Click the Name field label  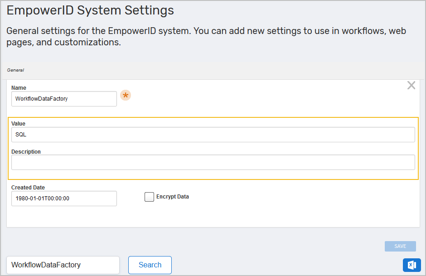(x=18, y=87)
